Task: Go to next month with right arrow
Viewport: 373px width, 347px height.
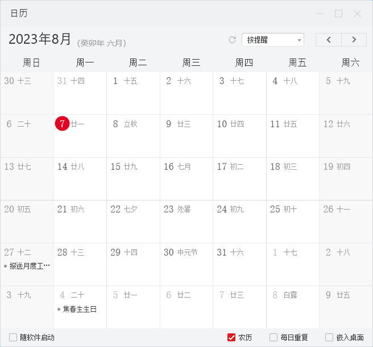Action: 354,40
